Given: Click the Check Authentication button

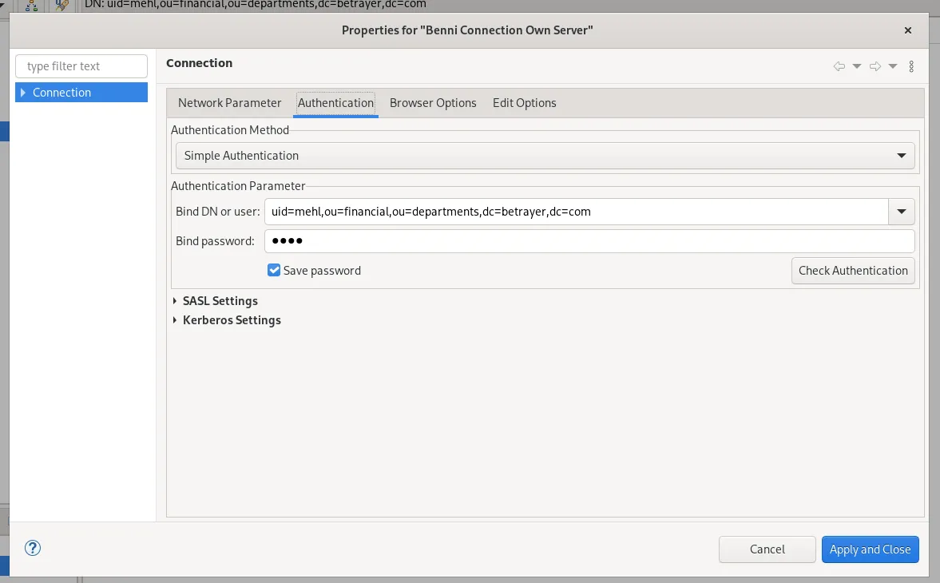Looking at the screenshot, I should pos(853,271).
